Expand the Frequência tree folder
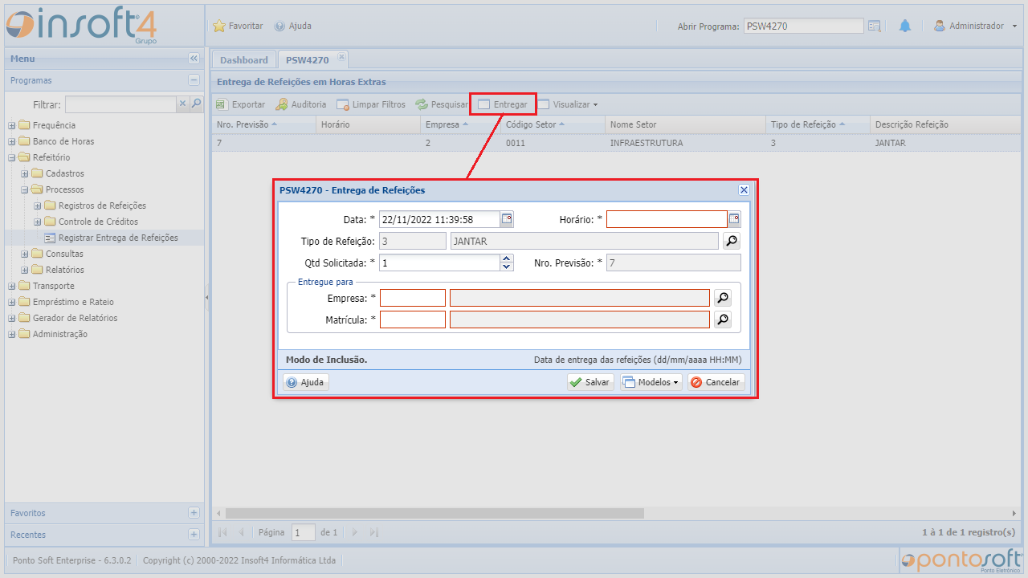Image resolution: width=1028 pixels, height=578 pixels. (12, 125)
